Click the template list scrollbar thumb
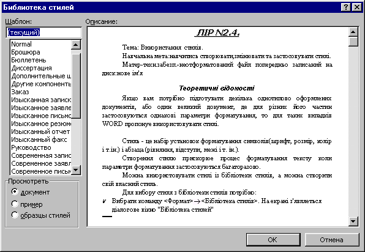Image resolution: width=365 pixels, height=252 pixels. coord(76,86)
